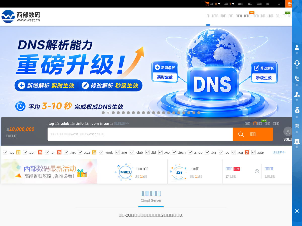Toggle the .tech domain checkbox

pyautogui.click(x=174, y=152)
